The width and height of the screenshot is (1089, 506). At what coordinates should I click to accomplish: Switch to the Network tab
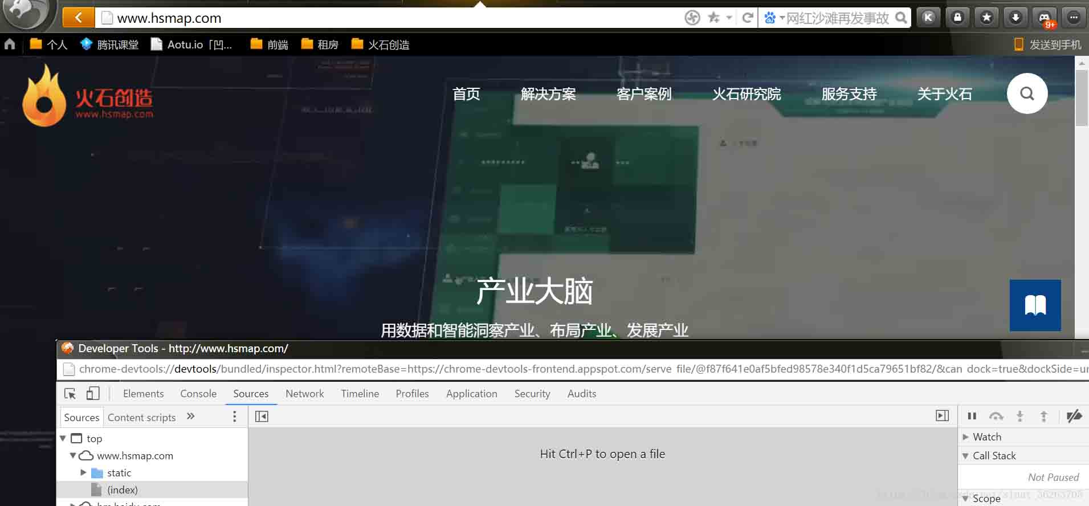305,394
